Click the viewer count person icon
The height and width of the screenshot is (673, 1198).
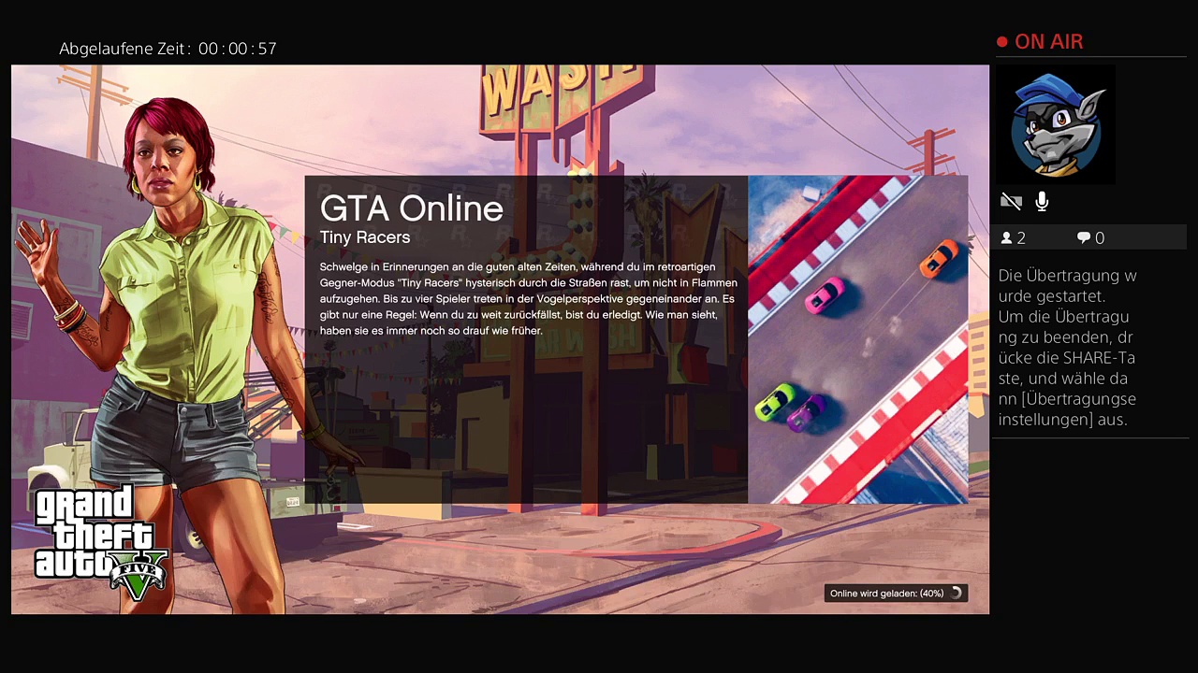pyautogui.click(x=1007, y=238)
